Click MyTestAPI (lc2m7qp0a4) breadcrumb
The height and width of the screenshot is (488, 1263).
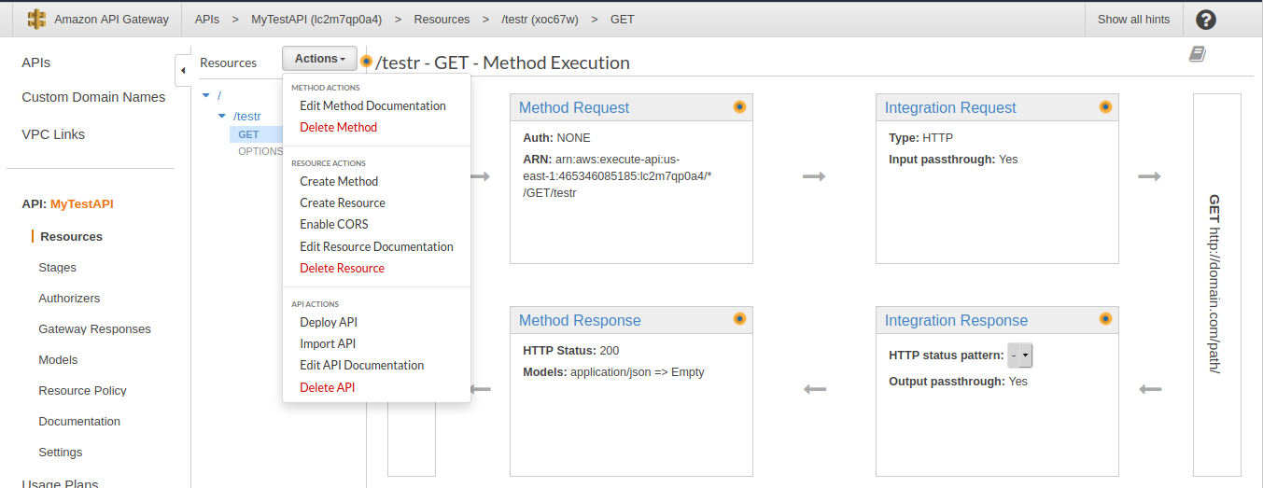(x=316, y=19)
